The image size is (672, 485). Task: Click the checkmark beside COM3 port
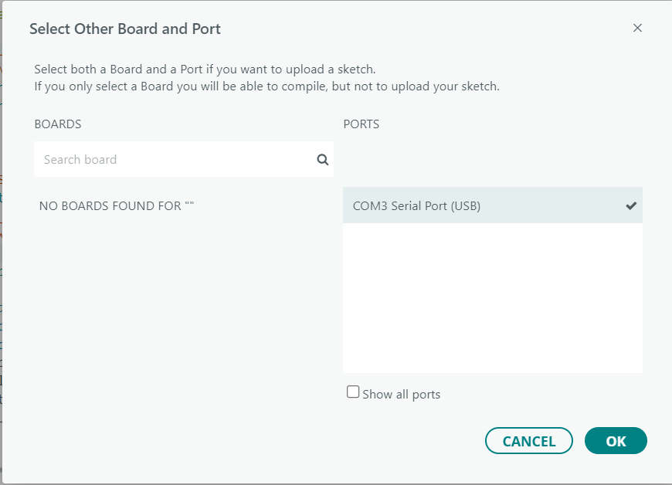coord(631,205)
